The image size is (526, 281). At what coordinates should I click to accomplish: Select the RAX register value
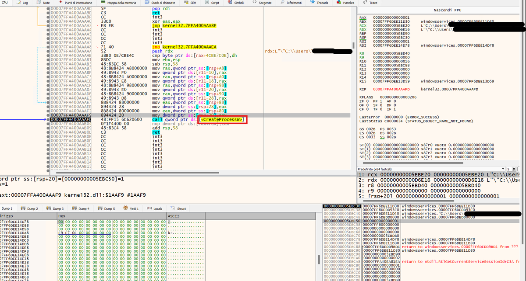[391, 17]
